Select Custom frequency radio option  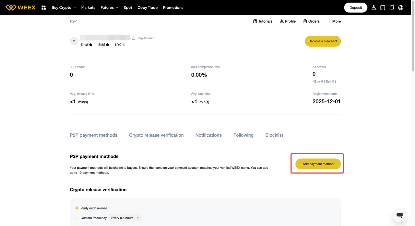click(x=77, y=218)
